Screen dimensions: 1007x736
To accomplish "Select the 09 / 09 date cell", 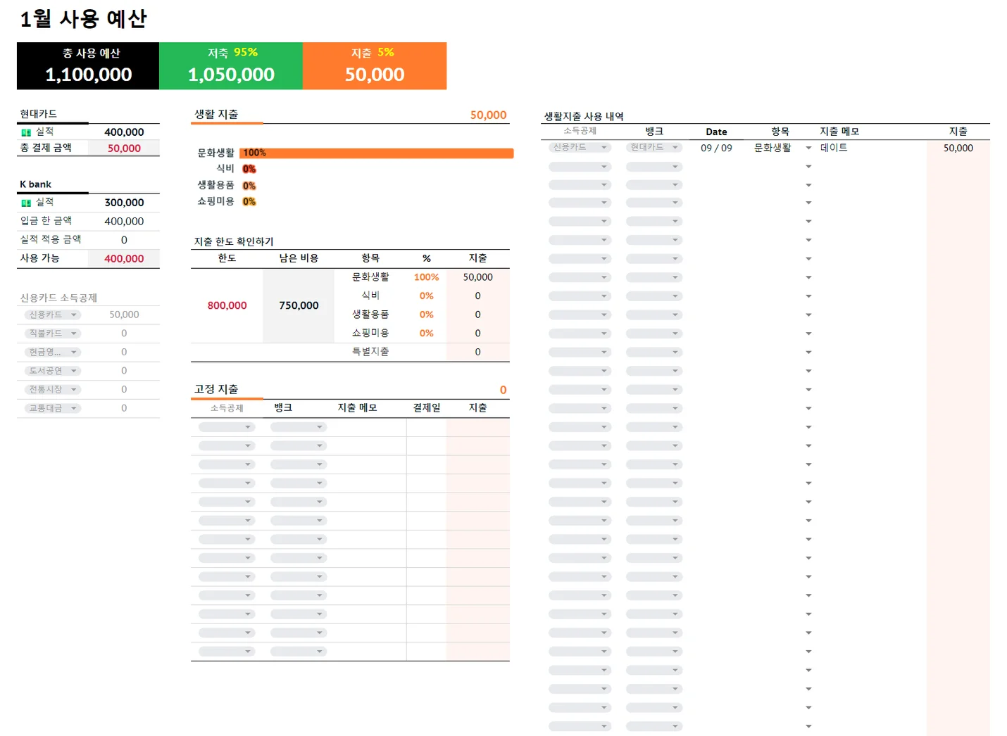I will point(716,148).
